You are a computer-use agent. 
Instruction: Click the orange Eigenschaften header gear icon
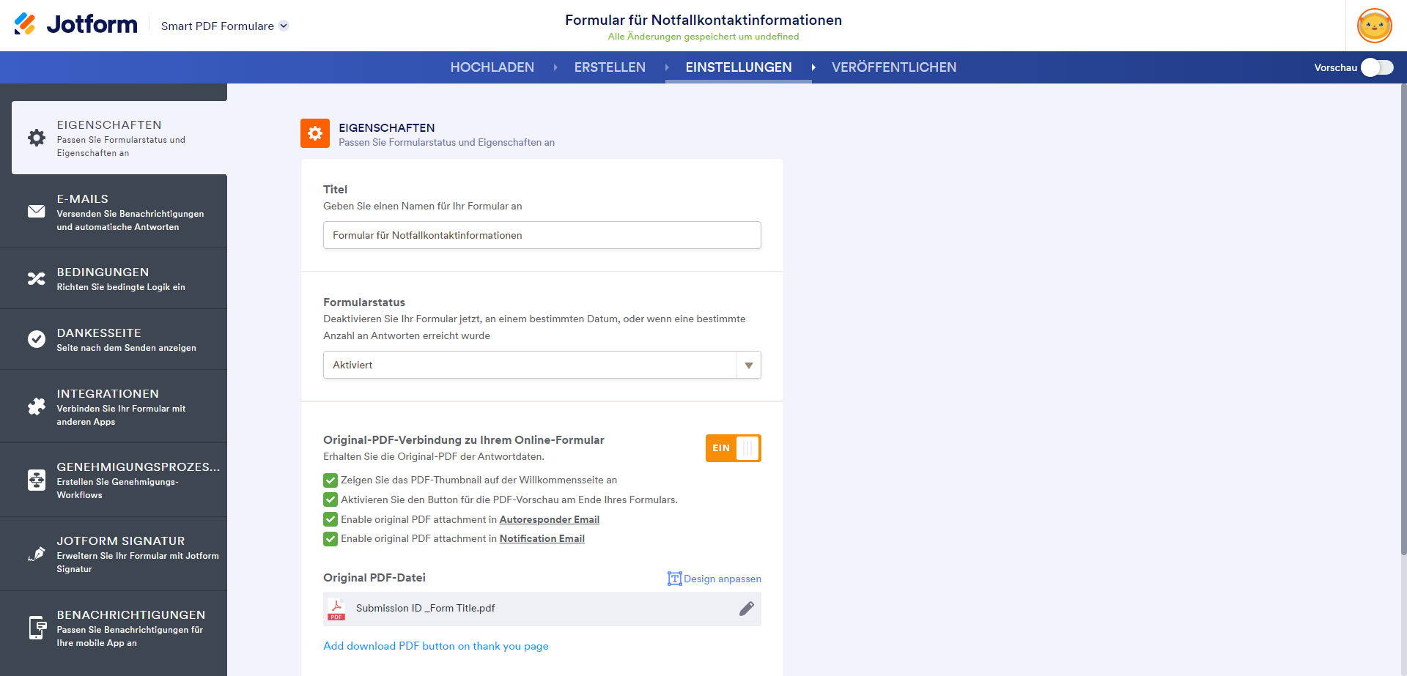(x=315, y=133)
